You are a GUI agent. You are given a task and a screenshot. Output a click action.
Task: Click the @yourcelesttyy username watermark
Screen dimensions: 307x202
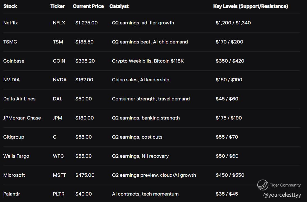click(x=282, y=195)
